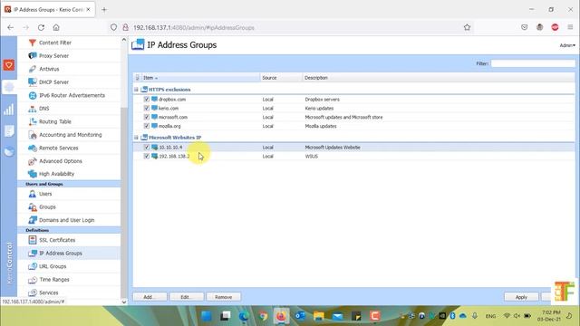
Task: Open High Availability section
Action: point(56,174)
